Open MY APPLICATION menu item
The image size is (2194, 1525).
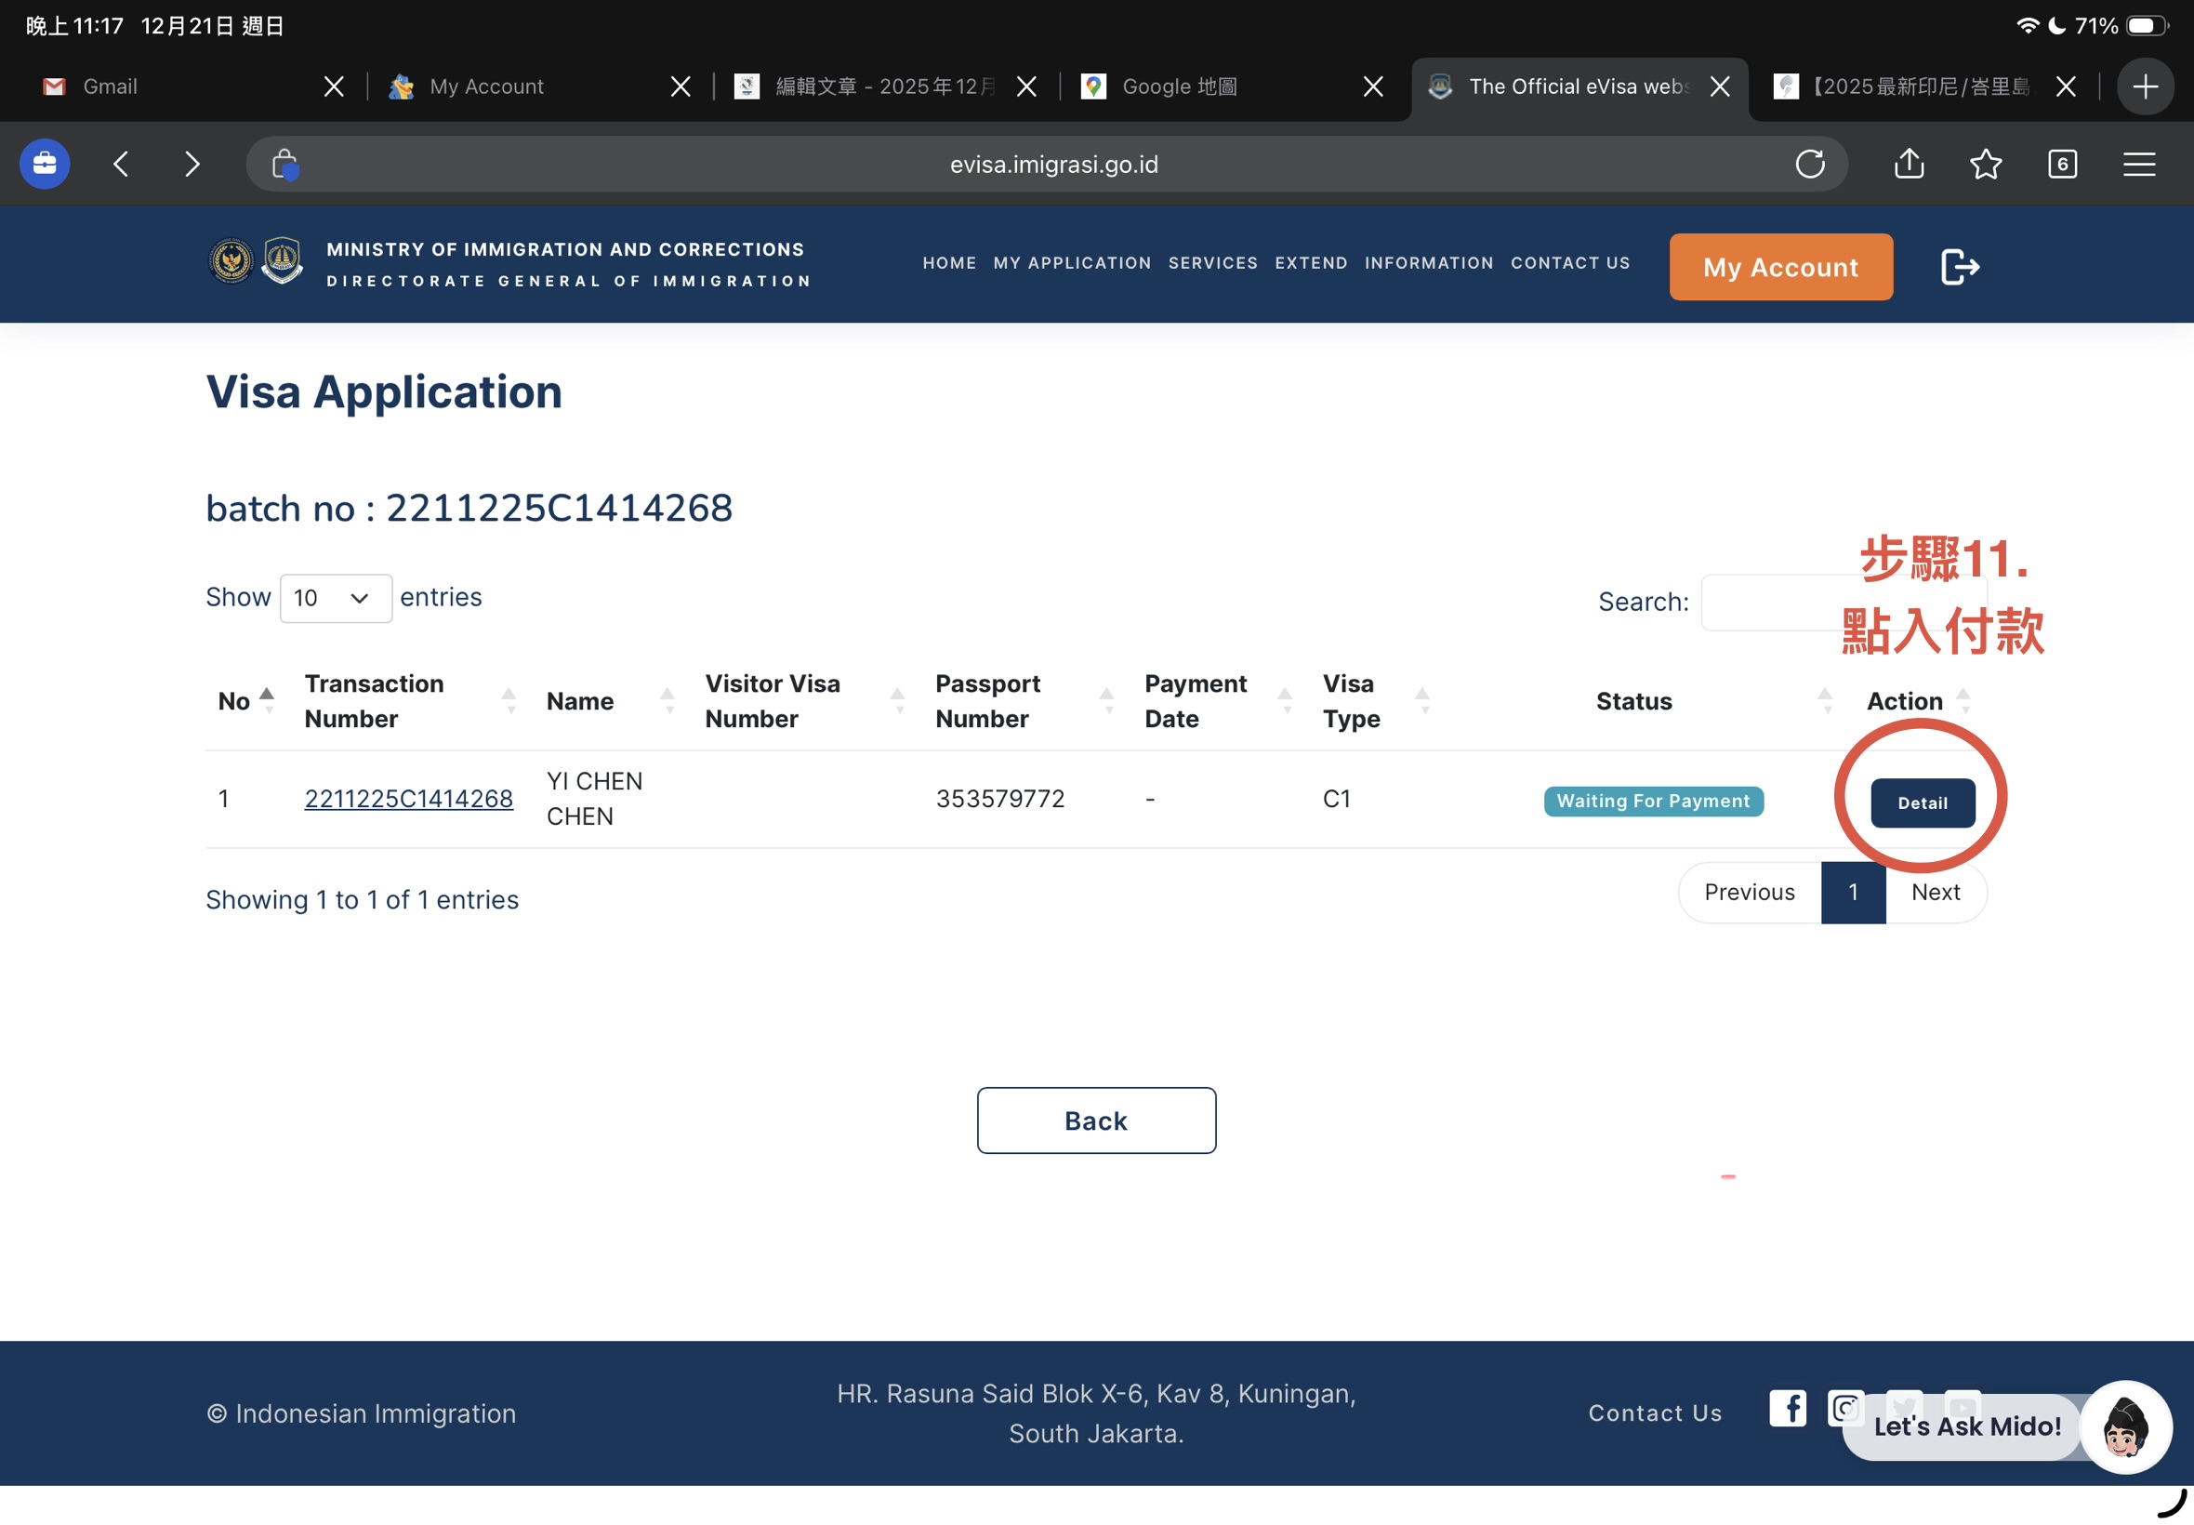coord(1072,263)
